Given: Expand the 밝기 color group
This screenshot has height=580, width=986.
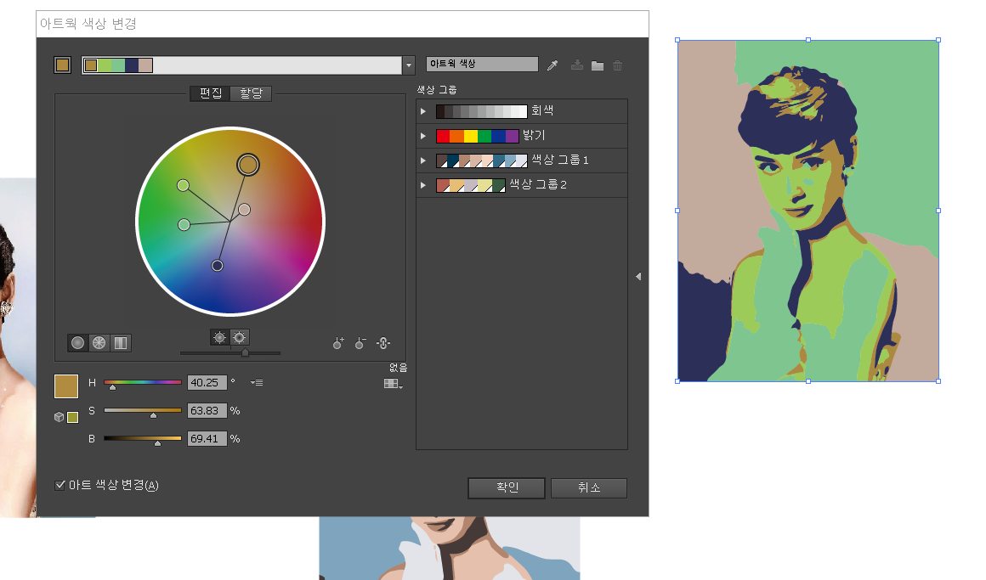Looking at the screenshot, I should pos(423,136).
